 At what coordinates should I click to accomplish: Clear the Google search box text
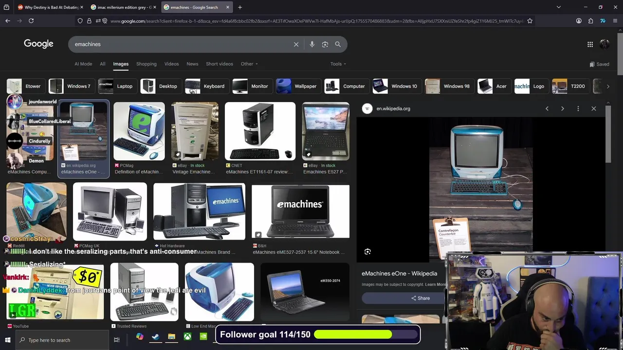(296, 44)
